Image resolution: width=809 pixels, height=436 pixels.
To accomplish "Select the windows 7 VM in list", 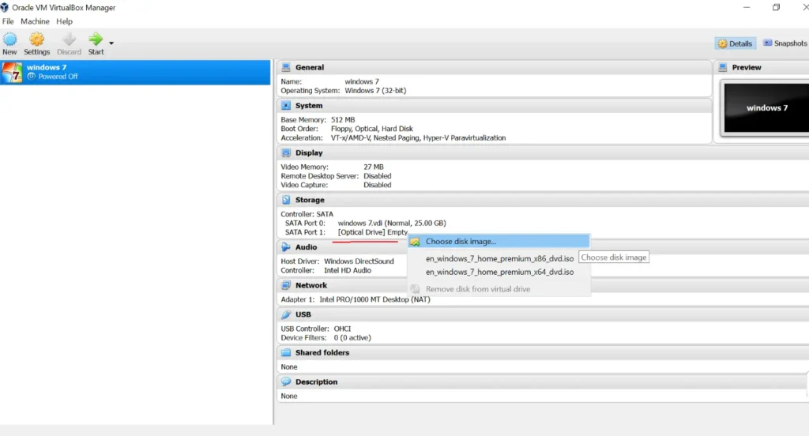I will coord(135,72).
